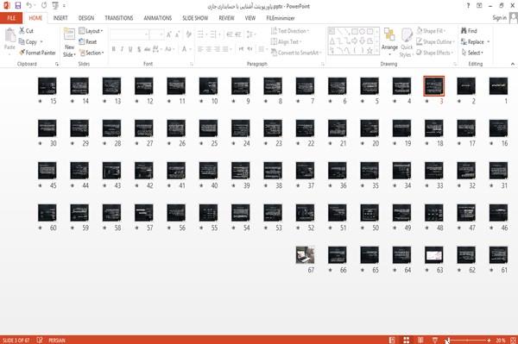
Task: Click the Quick Styles icon
Action: point(407,34)
